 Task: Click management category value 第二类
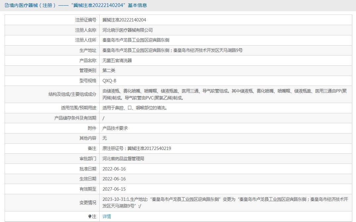[109, 71]
